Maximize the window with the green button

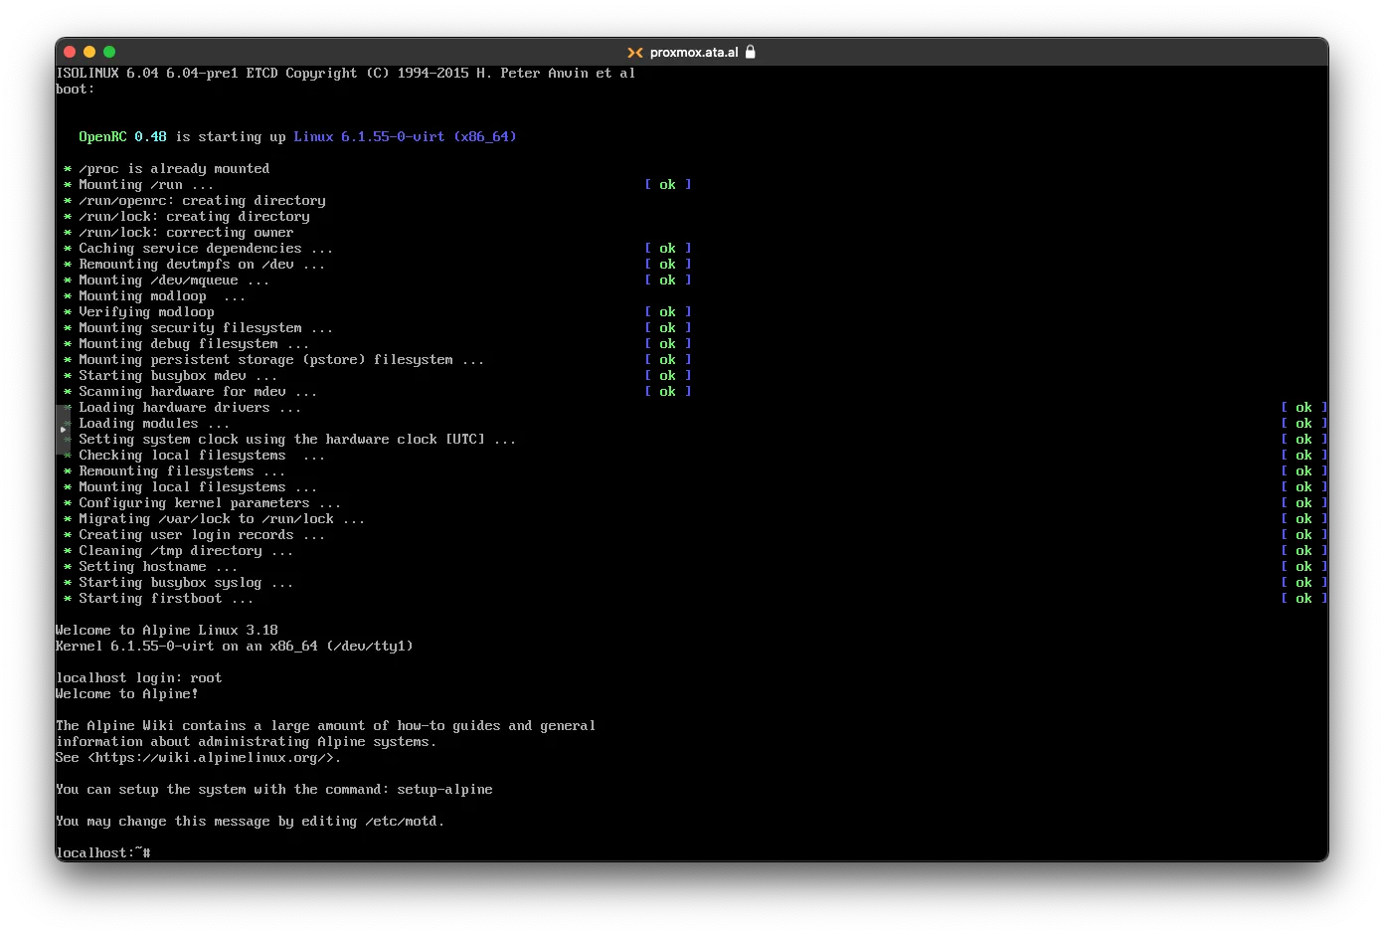pos(109,52)
